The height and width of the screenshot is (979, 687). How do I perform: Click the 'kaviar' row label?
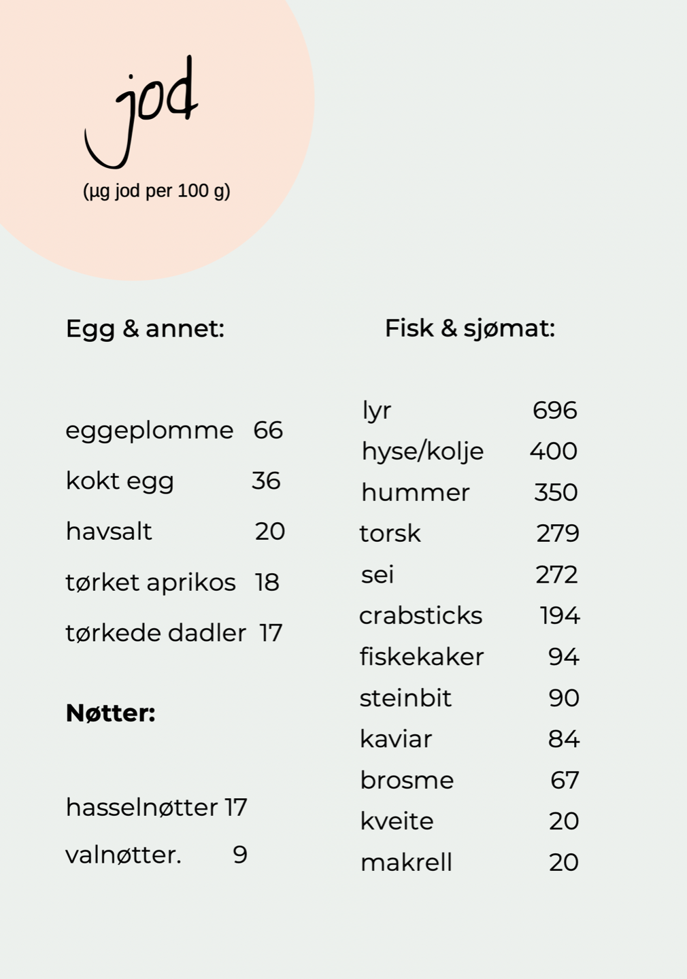point(396,739)
